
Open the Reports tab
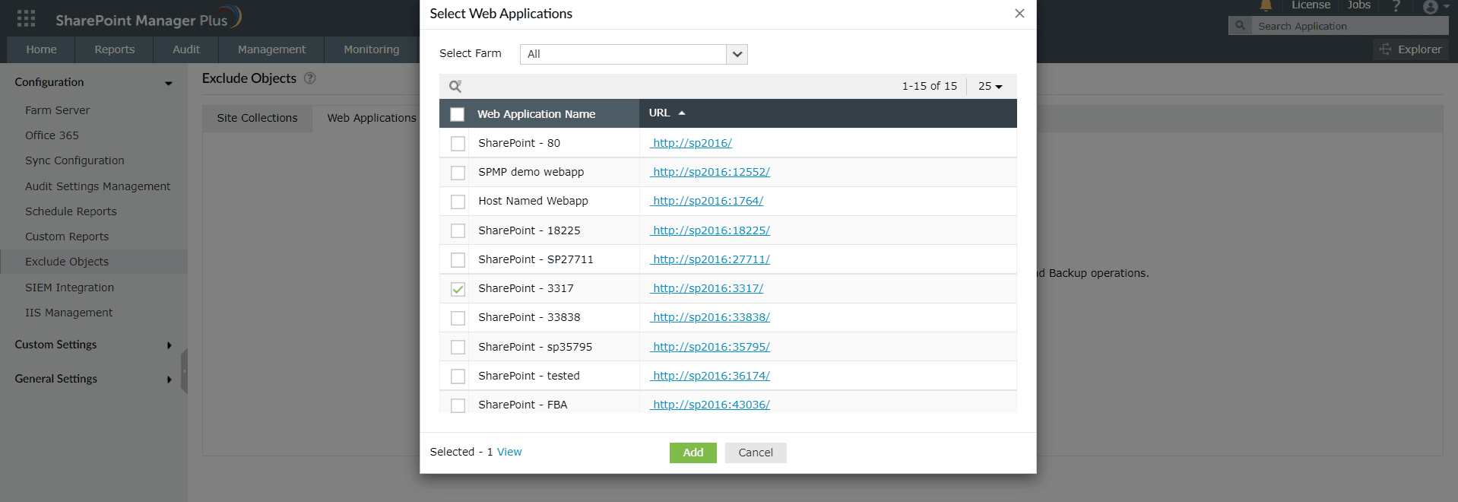tap(114, 49)
